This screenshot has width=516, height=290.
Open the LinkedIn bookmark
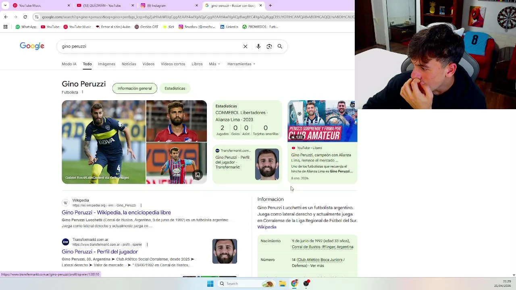click(x=229, y=27)
